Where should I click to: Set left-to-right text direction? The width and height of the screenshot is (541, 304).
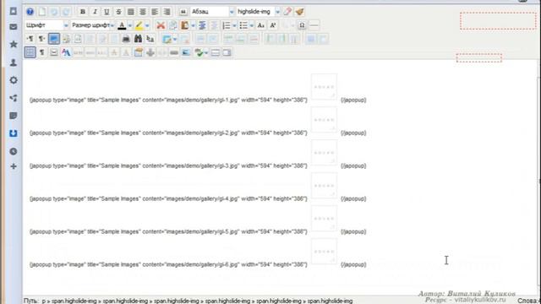click(30, 39)
